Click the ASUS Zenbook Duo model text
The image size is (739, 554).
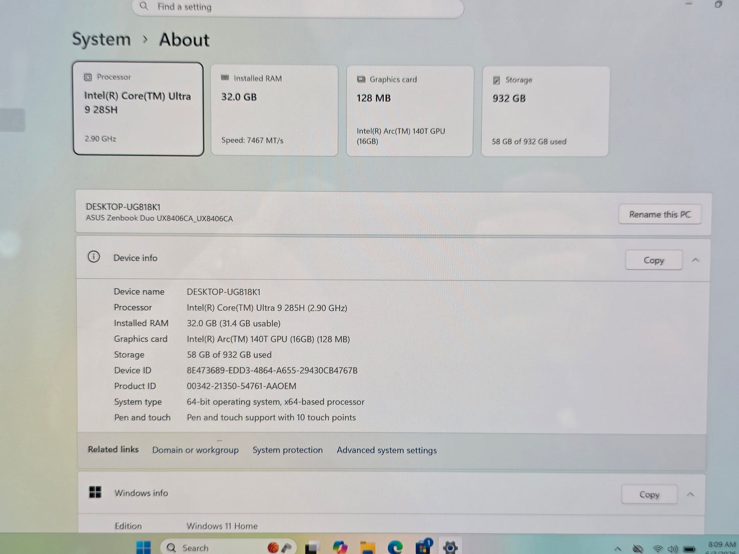159,218
